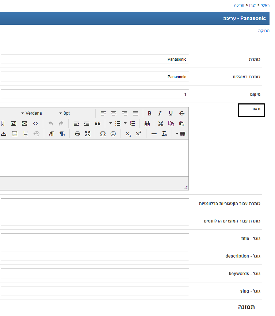Open the 8pt font size dropdown
Screen dimensions: 275x316
click(65, 113)
